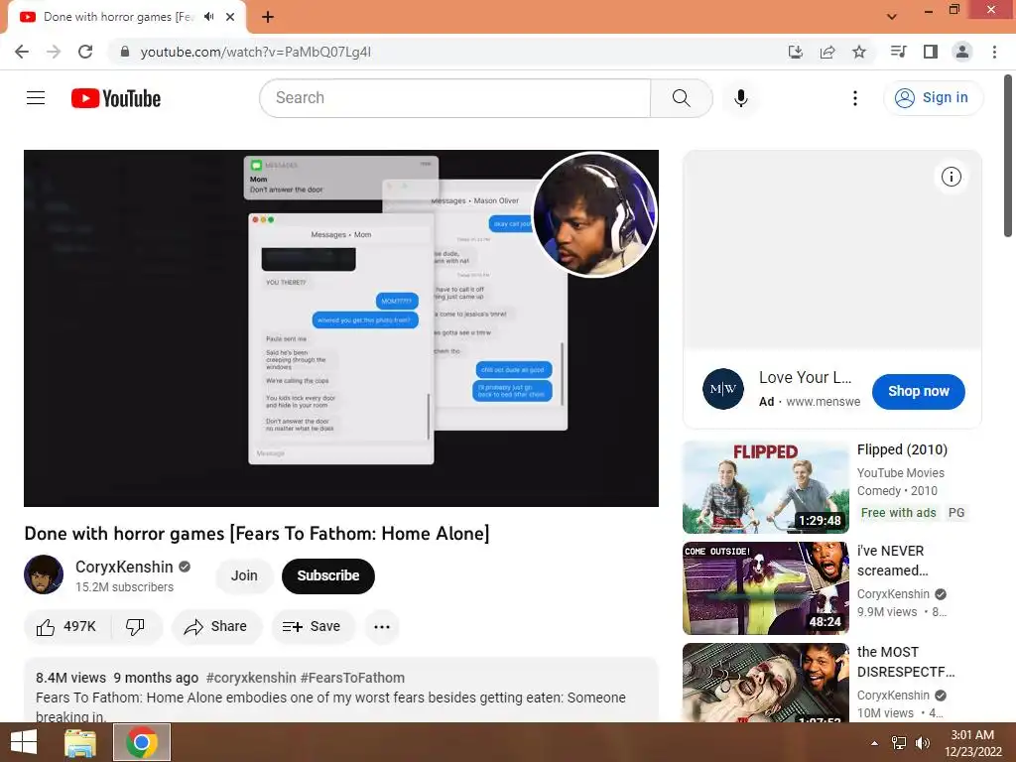Screen dimensions: 1016x762
Task: Open "i've NEVER screamed" video title
Action: tap(892, 561)
